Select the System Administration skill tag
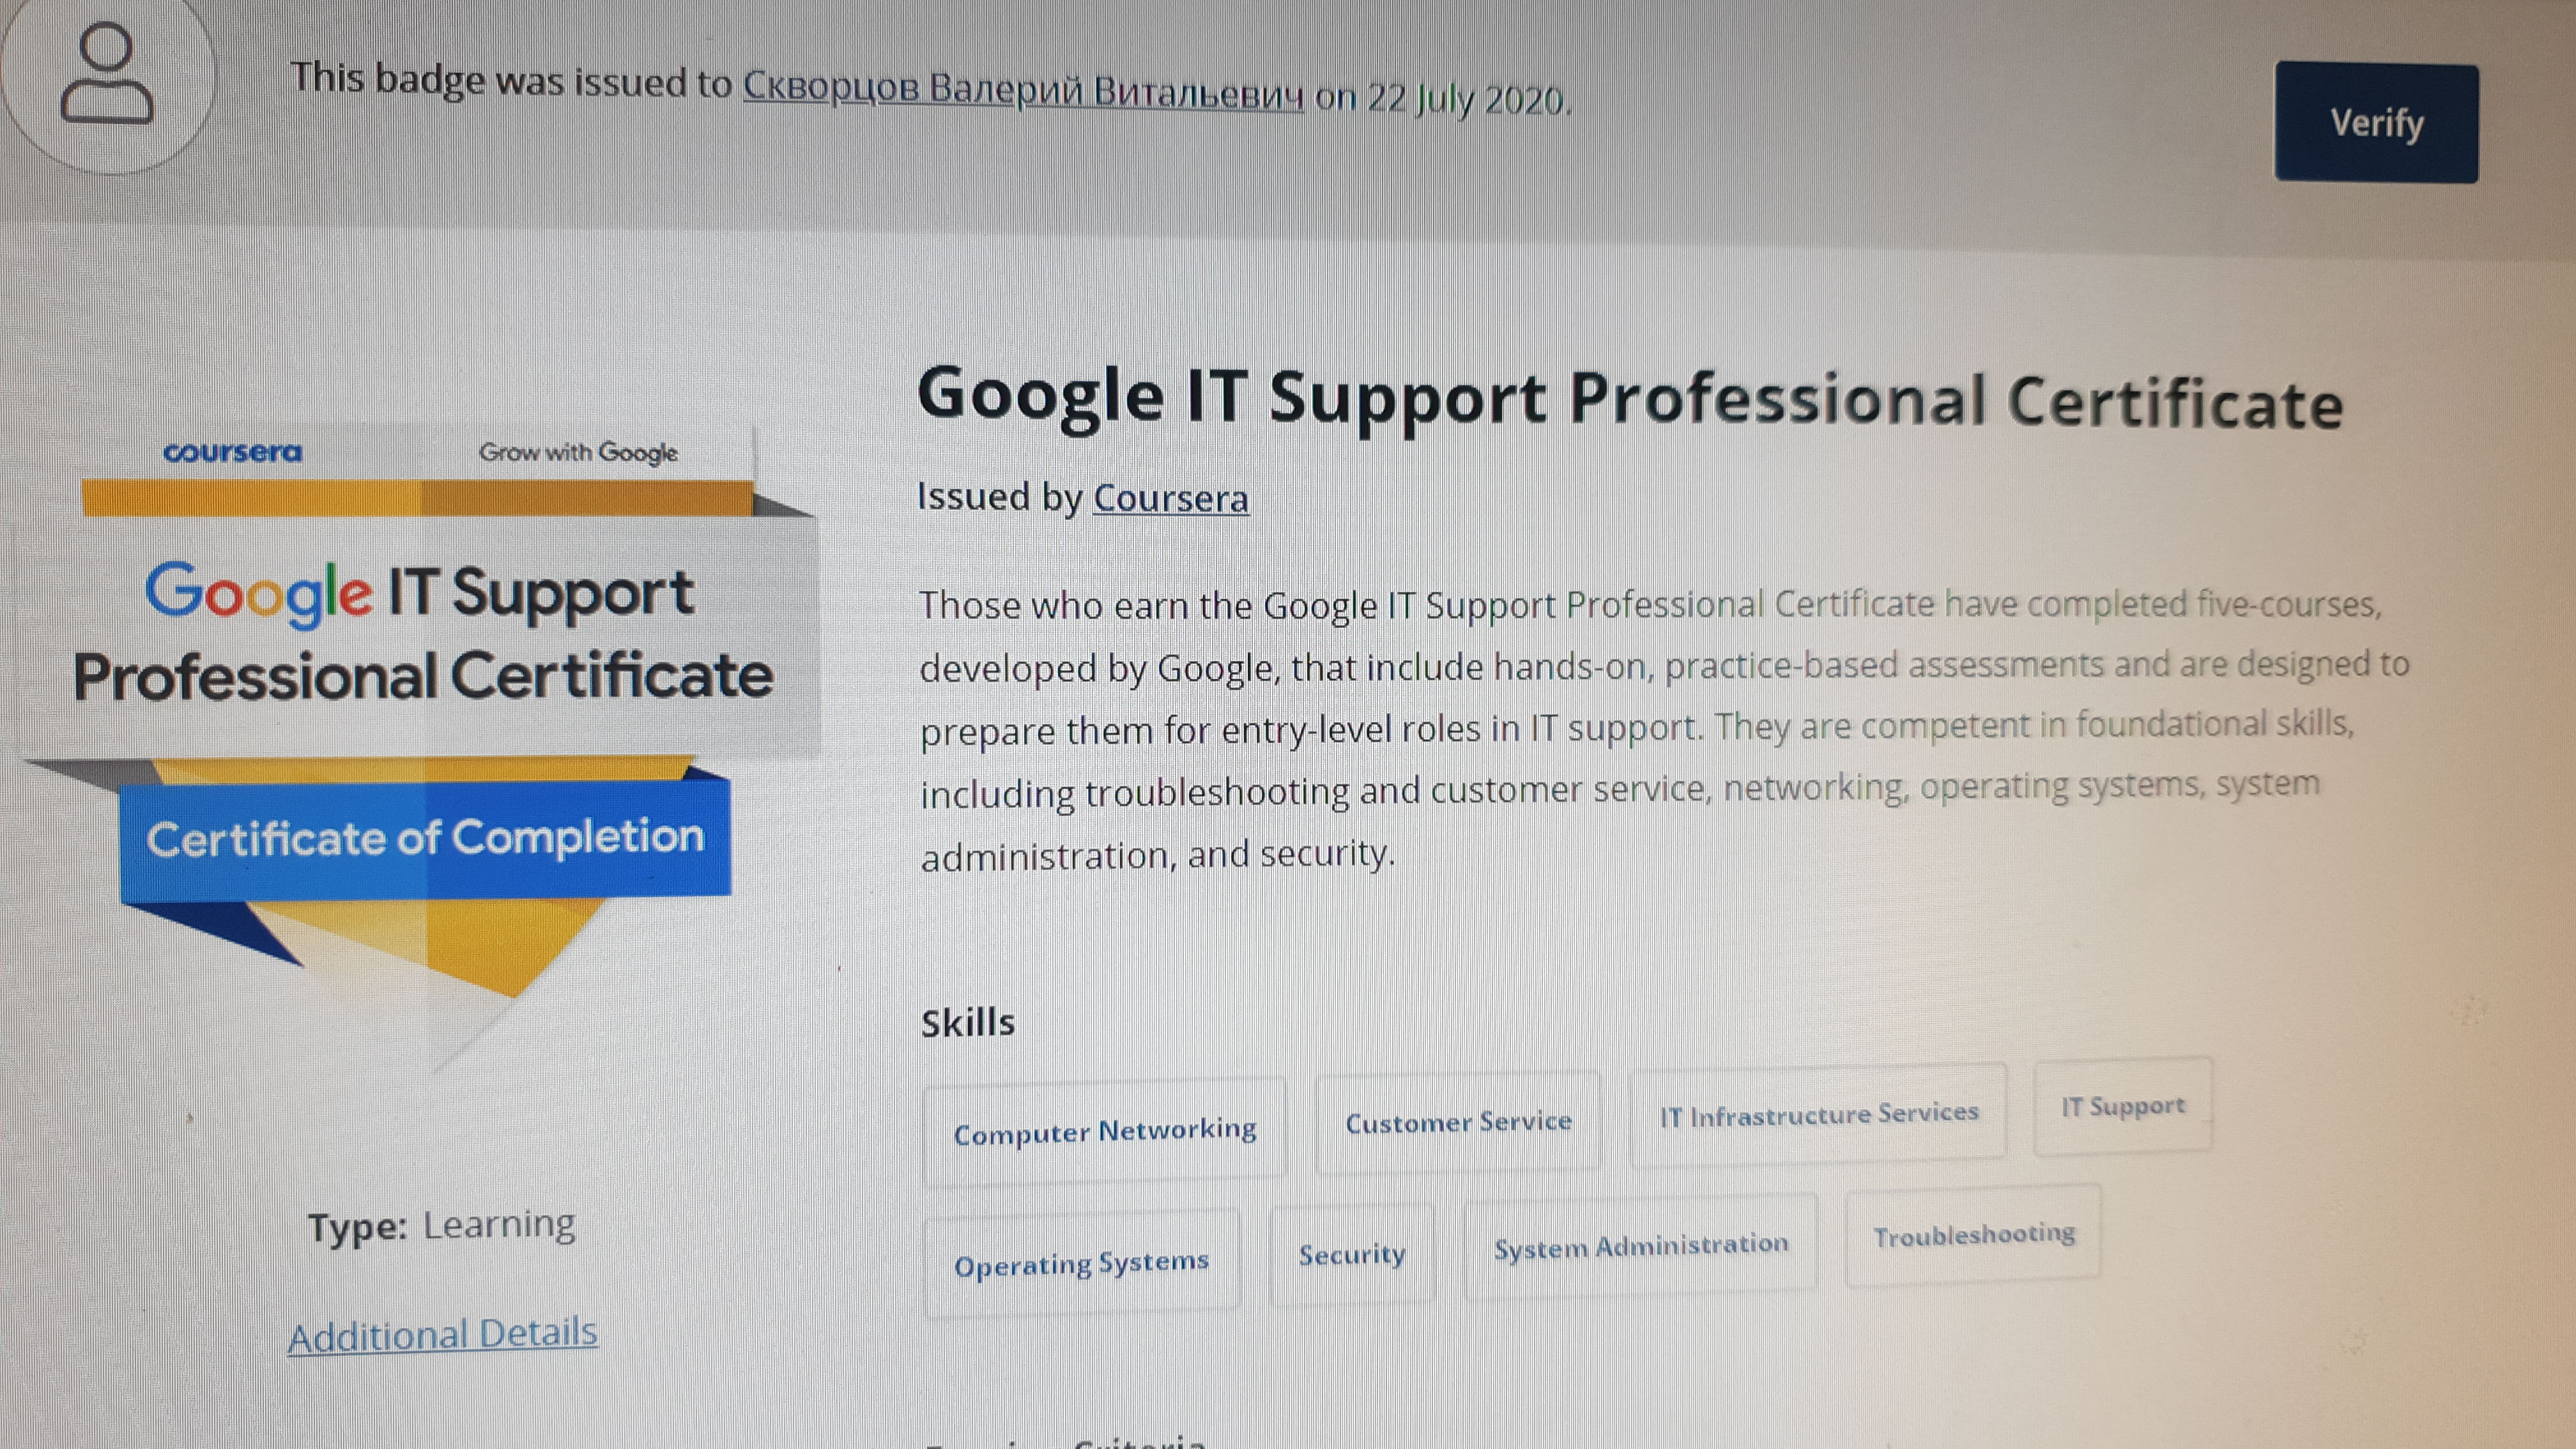Viewport: 2576px width, 1449px height. coord(1640,1246)
